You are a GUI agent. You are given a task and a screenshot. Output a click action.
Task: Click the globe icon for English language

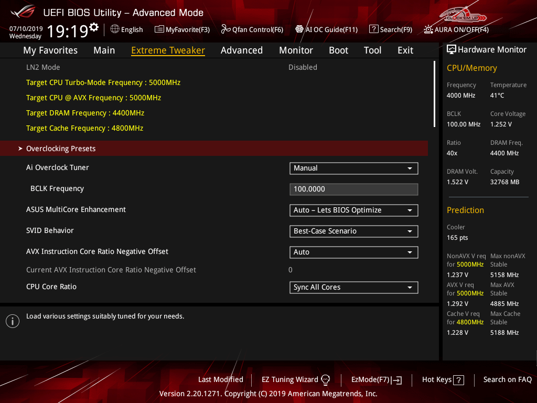pos(115,29)
